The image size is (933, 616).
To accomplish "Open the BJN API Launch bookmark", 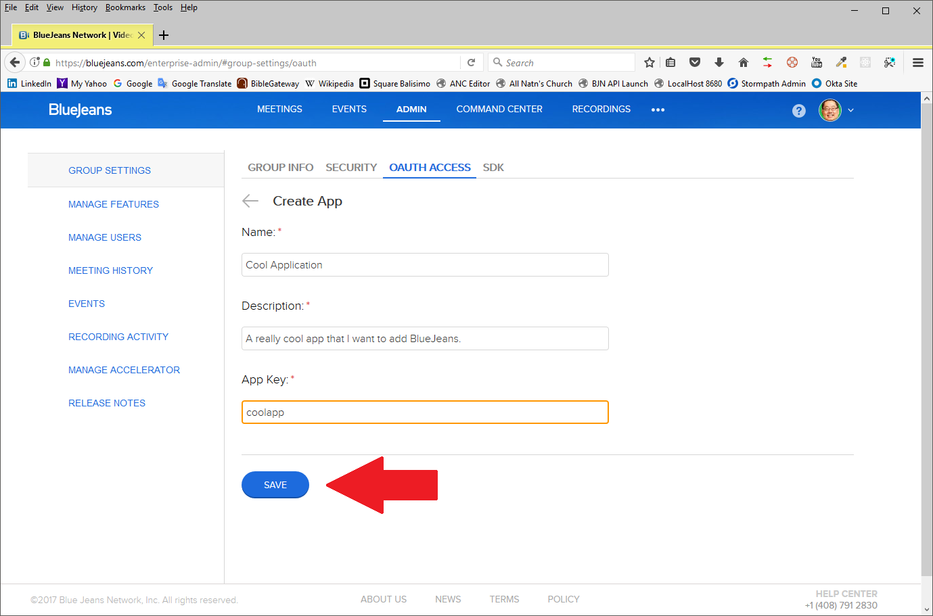I will (613, 83).
